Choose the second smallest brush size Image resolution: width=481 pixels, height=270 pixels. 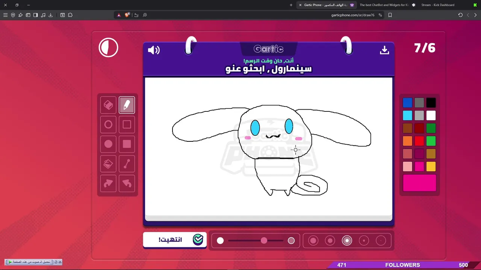(x=364, y=241)
